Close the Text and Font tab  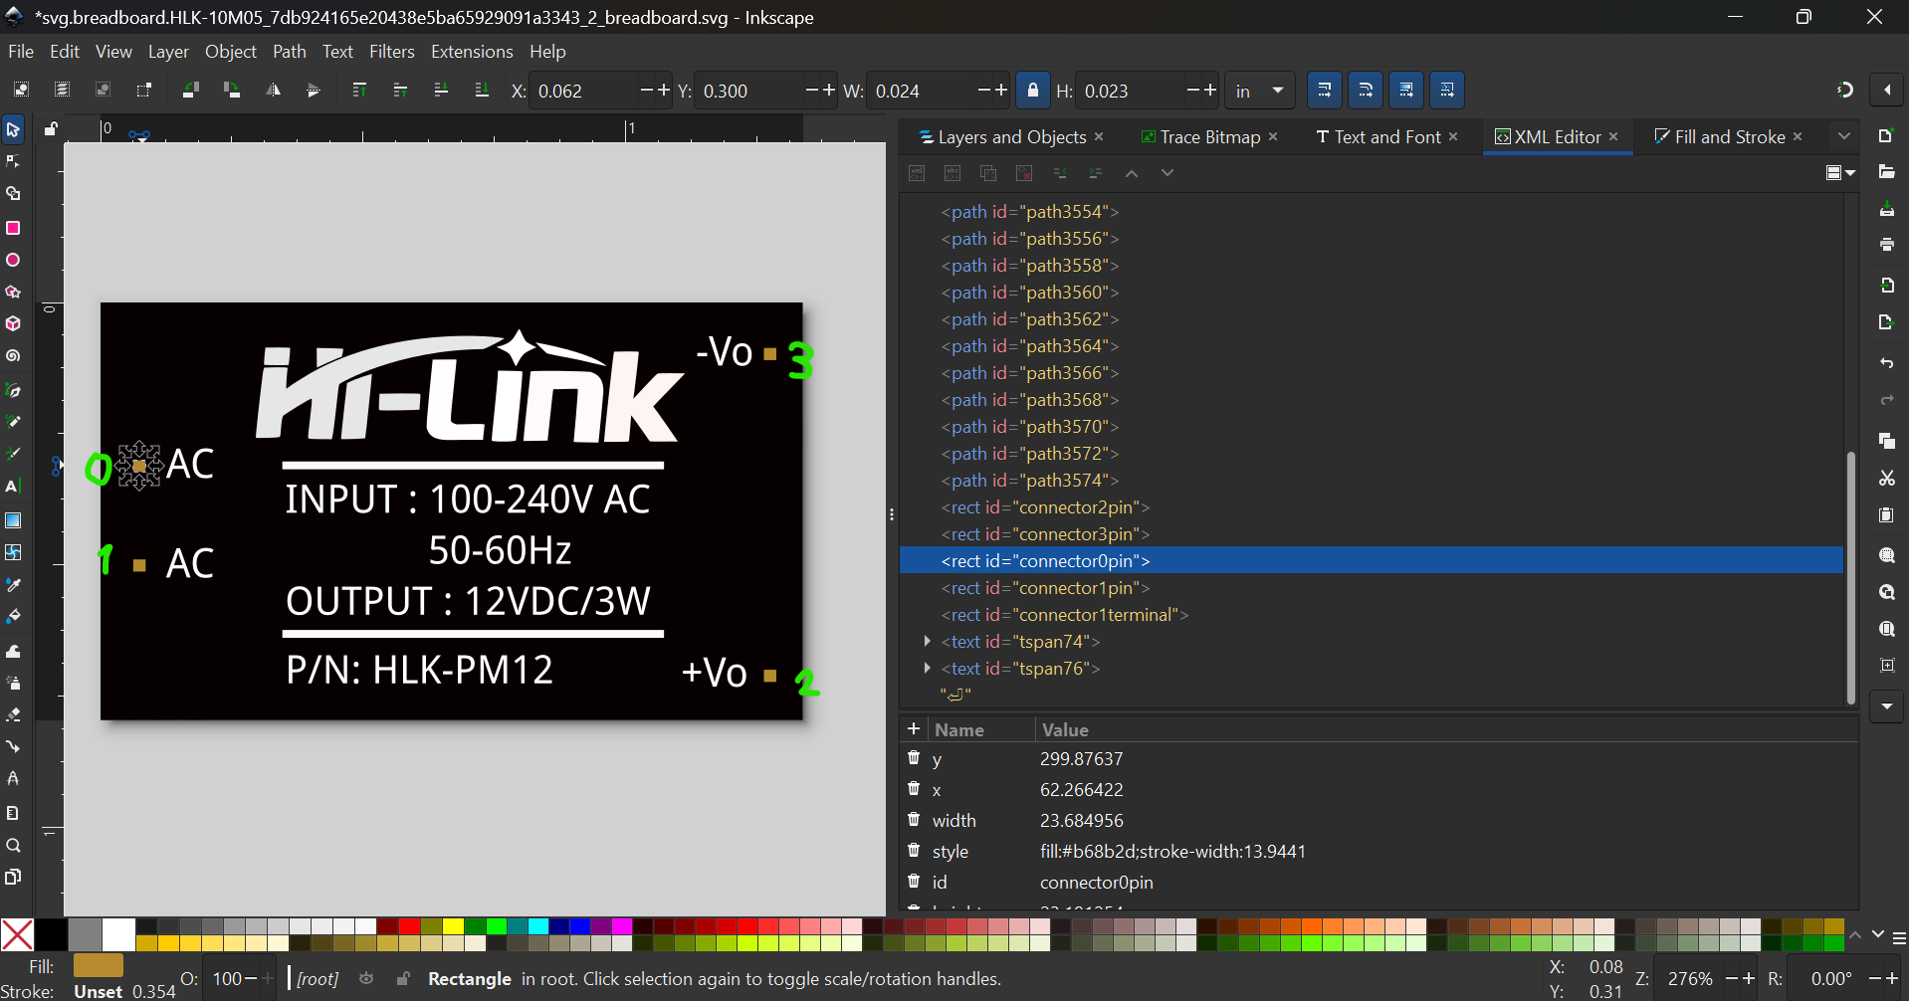pos(1453,136)
